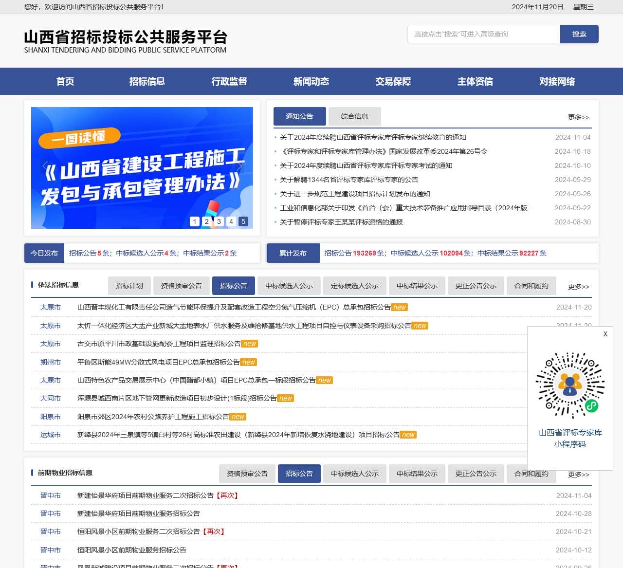Click the expert database mini-program QR code

(x=570, y=385)
